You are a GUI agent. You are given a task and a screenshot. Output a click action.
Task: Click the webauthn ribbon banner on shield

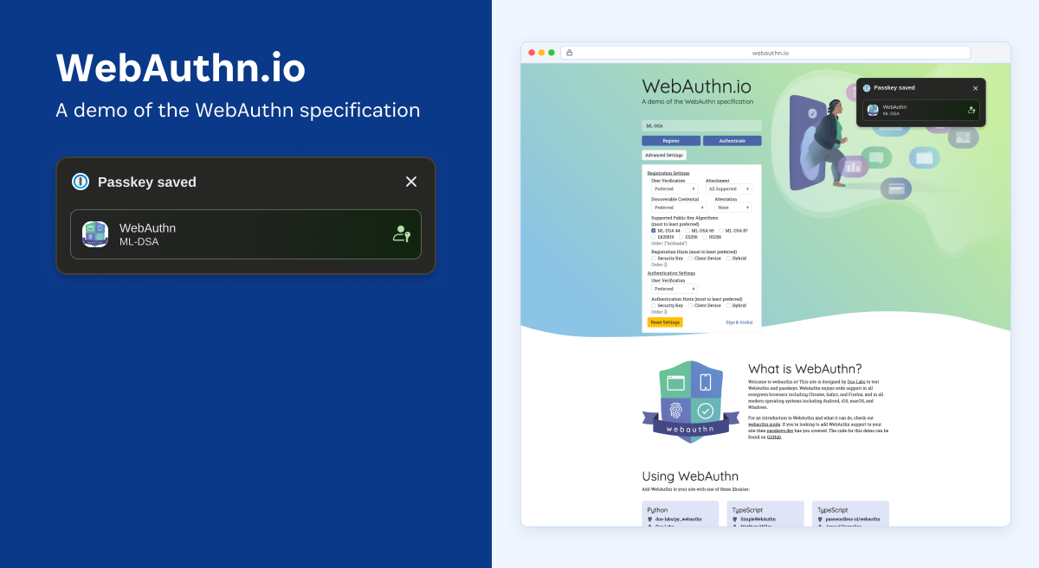(x=690, y=428)
